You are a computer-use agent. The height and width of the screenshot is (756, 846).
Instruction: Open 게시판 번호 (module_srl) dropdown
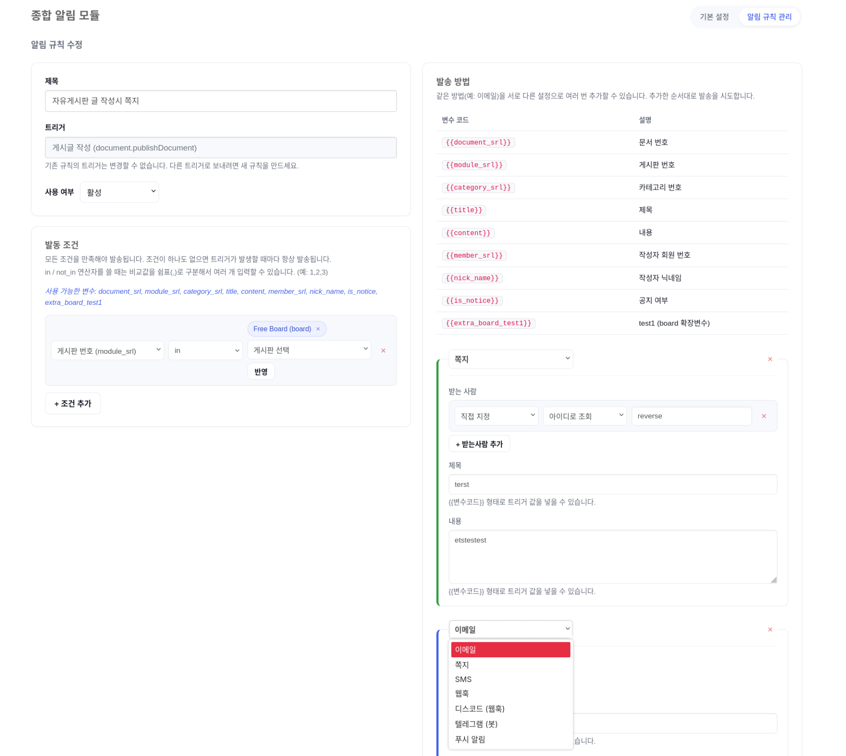(108, 351)
